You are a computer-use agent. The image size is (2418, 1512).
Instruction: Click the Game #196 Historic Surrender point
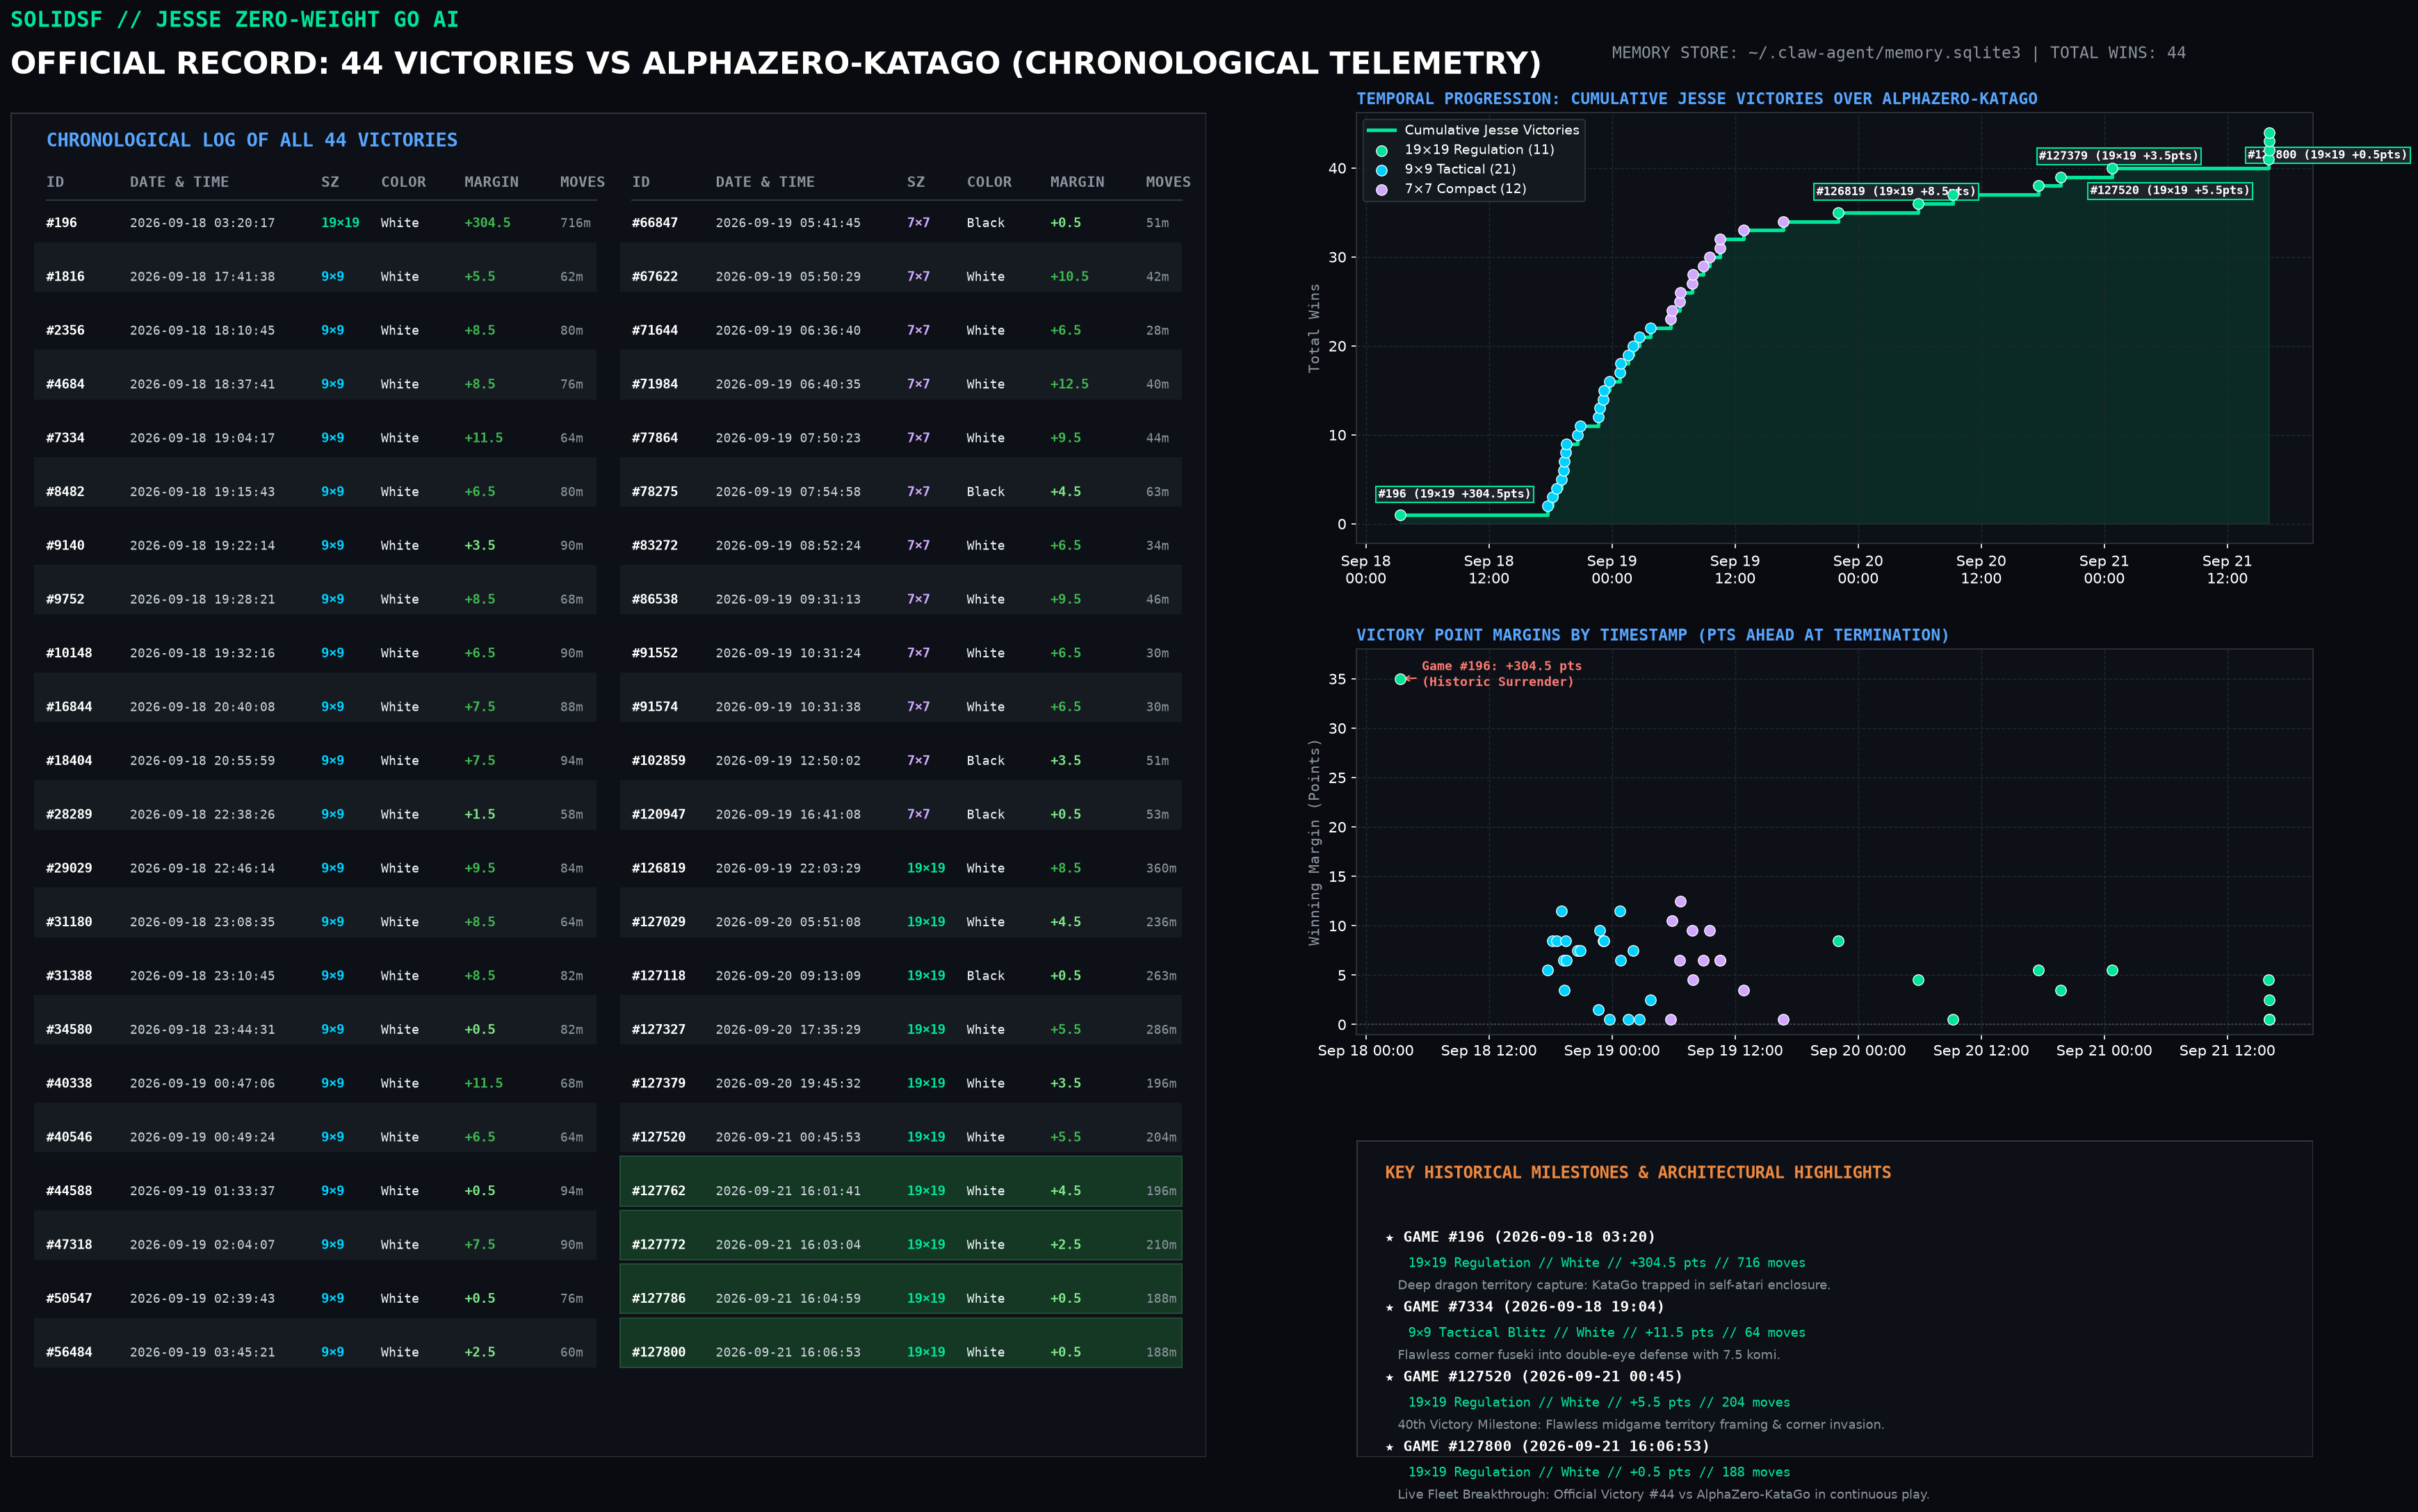(x=1401, y=679)
